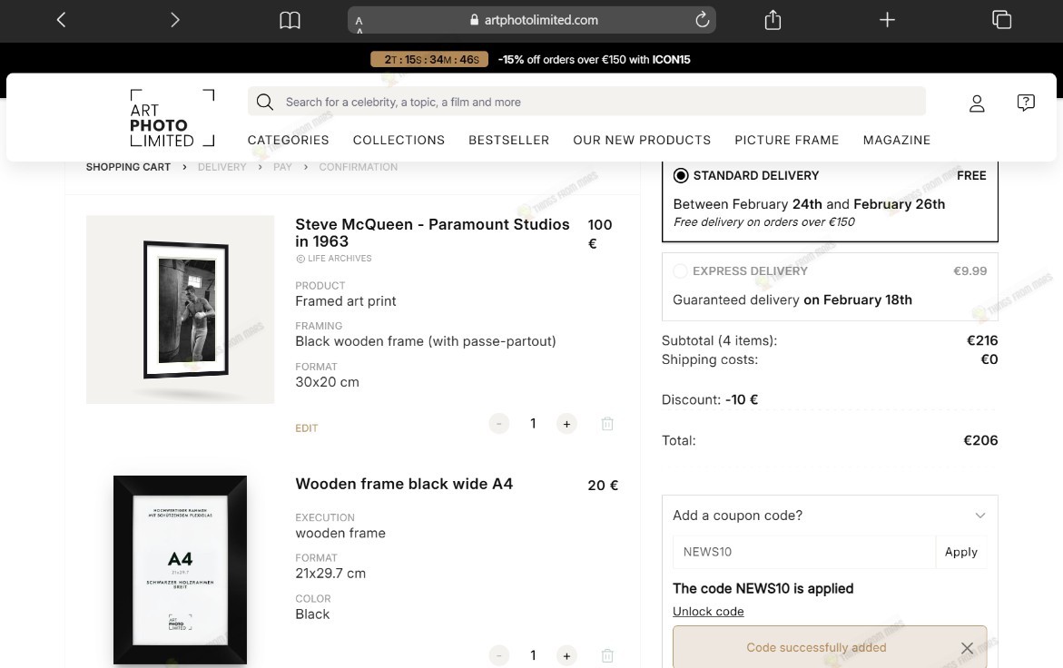This screenshot has height=668, width=1063.
Task: Open the share sheet icon
Action: (773, 20)
